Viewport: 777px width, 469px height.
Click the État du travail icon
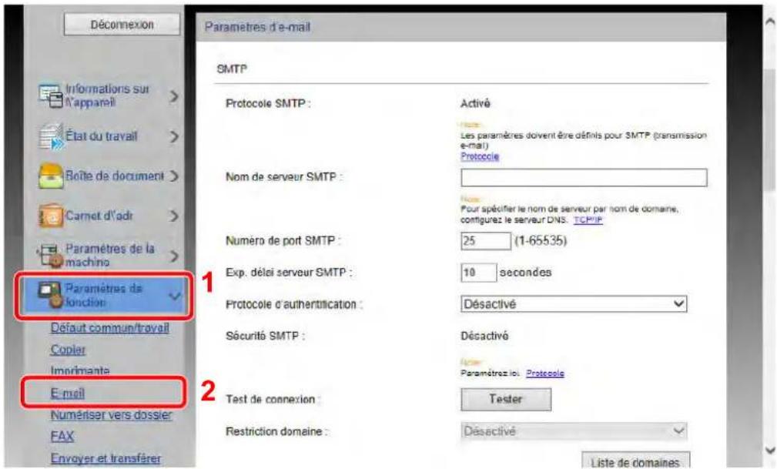(x=51, y=136)
